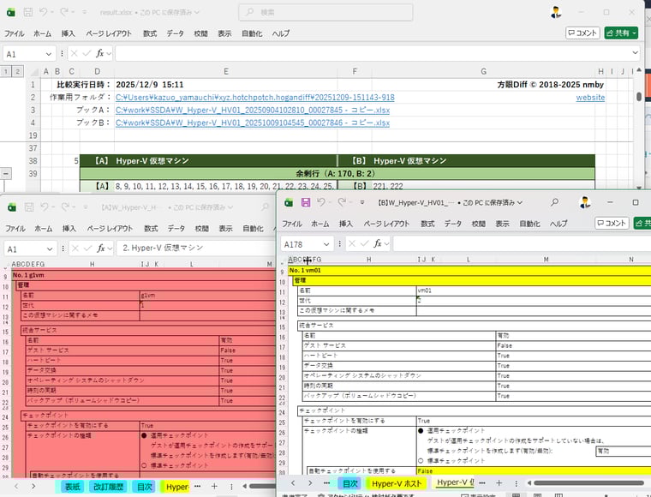Select outline level 2 button in result.xlsx

tap(17, 71)
